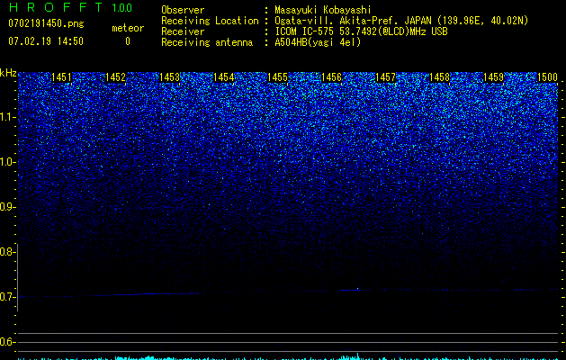This screenshot has height=360, width=566.
Task: Click the 0.9 kHz axis label
Action: [x=7, y=207]
